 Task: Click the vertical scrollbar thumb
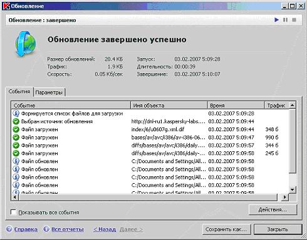point(292,141)
